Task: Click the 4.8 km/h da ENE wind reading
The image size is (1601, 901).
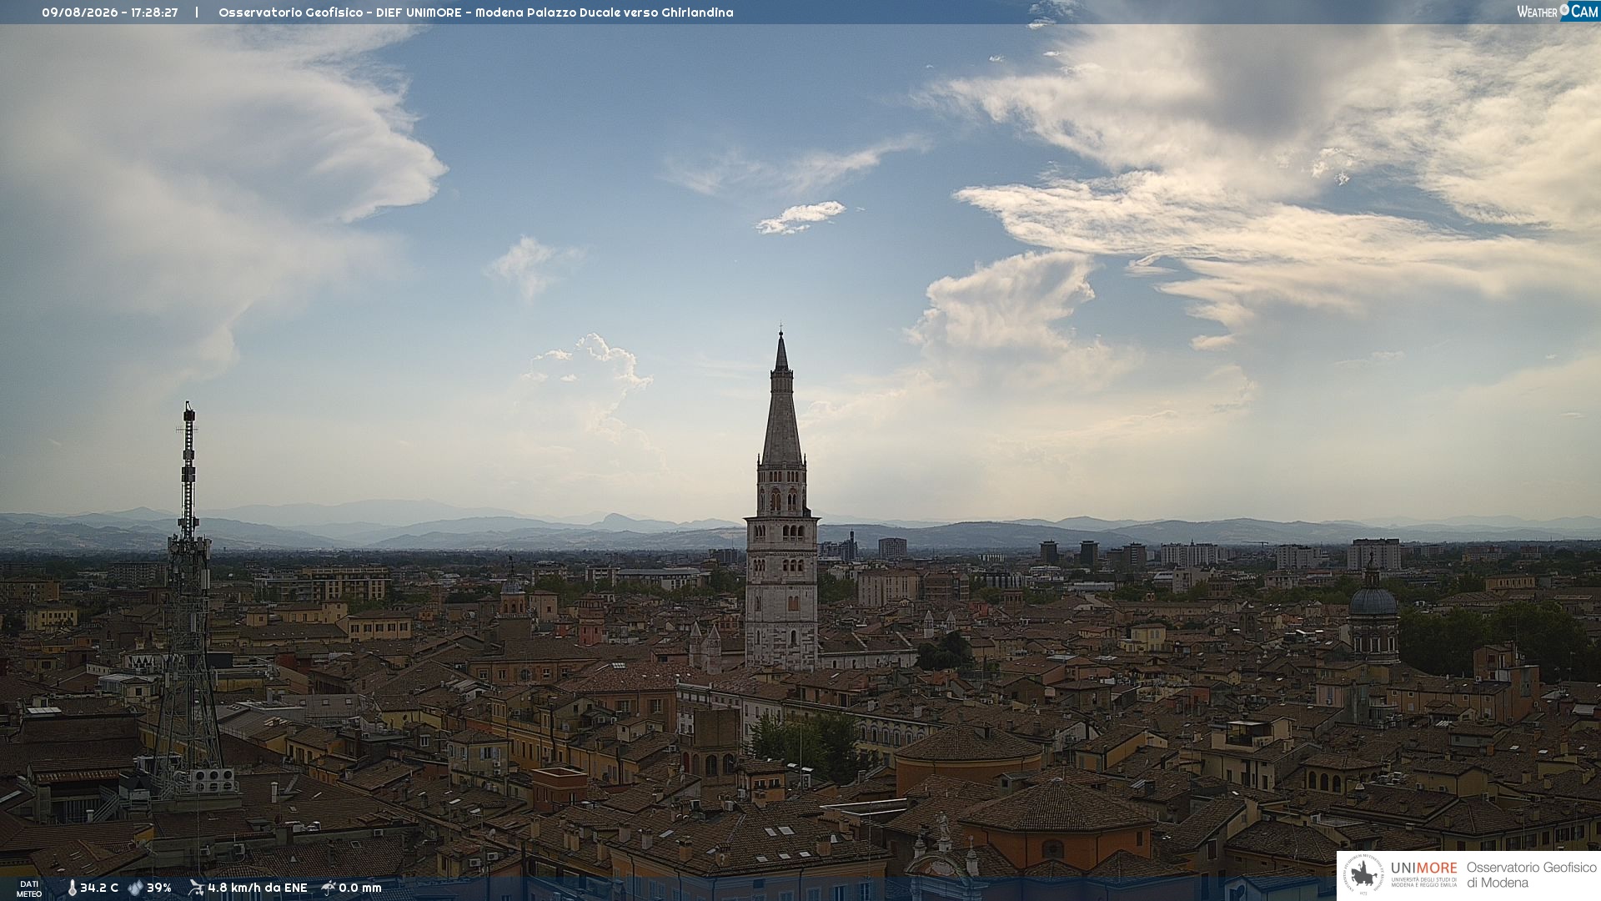Action: coord(258,888)
